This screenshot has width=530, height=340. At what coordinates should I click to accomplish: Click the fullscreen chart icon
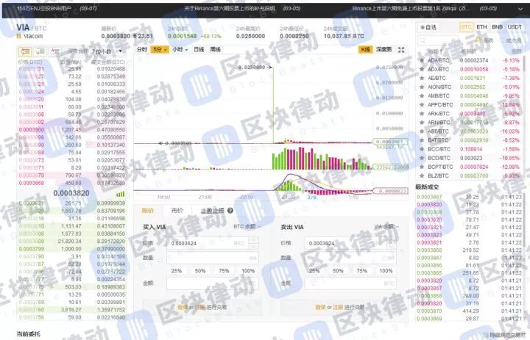401,50
